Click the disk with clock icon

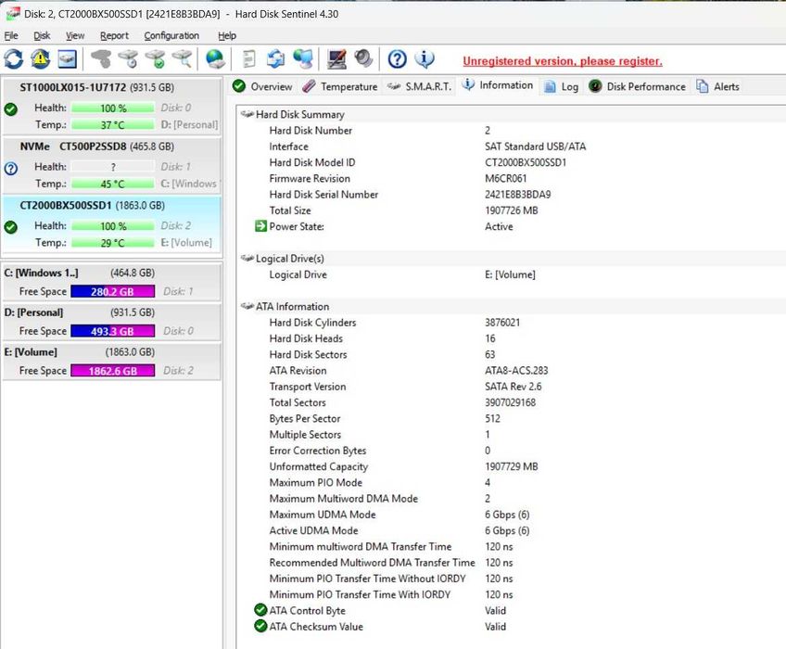(x=129, y=59)
